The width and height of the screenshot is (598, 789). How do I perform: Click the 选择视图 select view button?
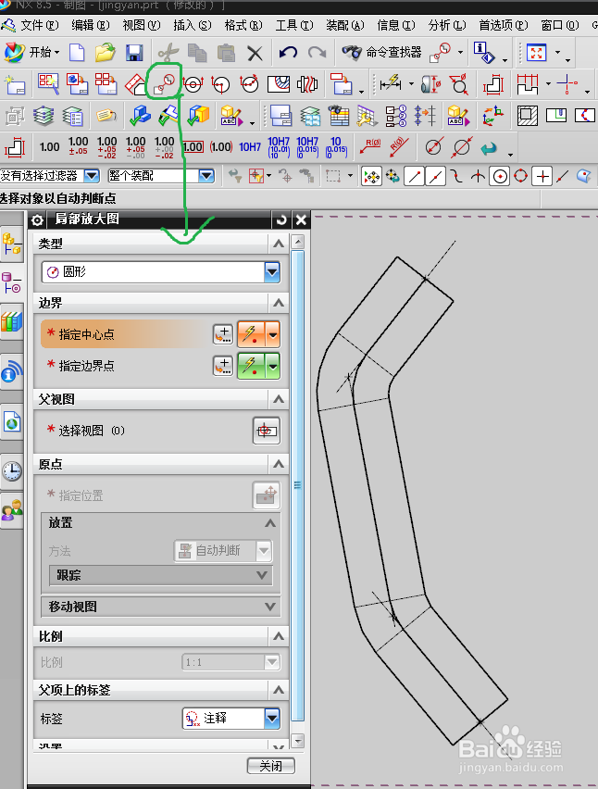(266, 431)
